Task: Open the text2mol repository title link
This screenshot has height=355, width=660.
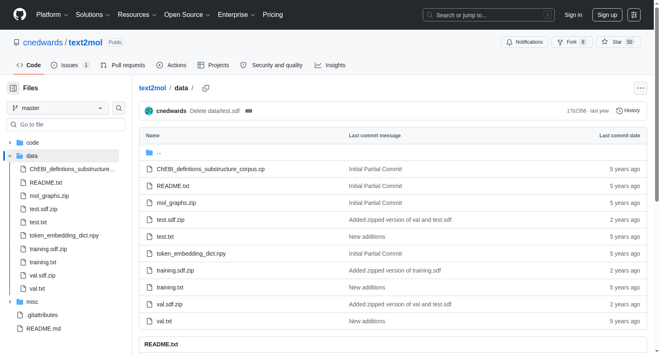Action: coord(85,42)
